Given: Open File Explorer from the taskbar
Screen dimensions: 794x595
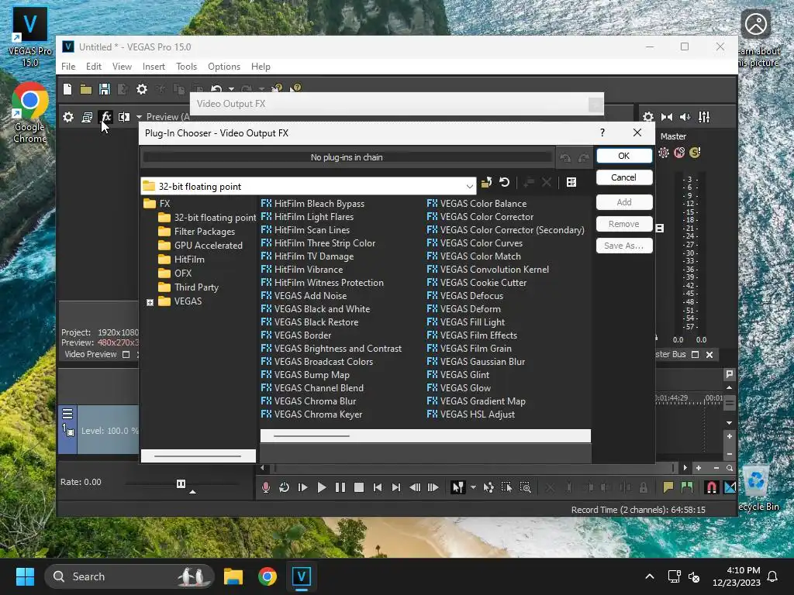Looking at the screenshot, I should pos(233,576).
